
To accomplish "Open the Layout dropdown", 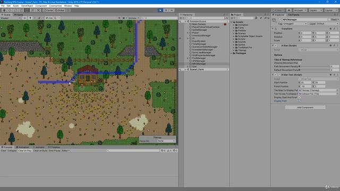I will [331, 10].
